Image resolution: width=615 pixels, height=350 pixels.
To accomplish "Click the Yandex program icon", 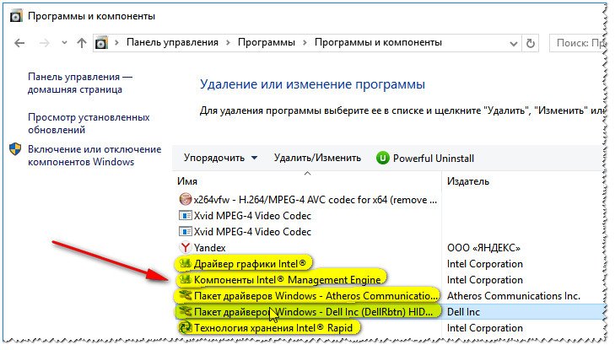I will (x=186, y=248).
